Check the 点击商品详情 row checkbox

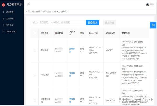coord(35,101)
